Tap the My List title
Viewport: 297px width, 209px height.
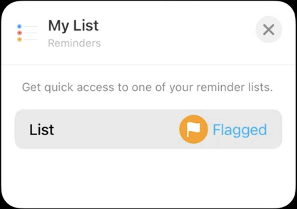[74, 26]
